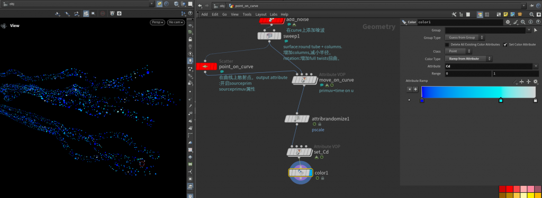Open the Tools menu
542x198 pixels.
[x=247, y=14]
